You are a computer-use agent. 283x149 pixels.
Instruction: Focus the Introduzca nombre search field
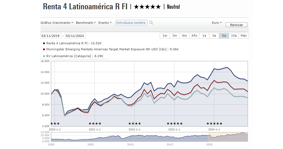(132, 23)
